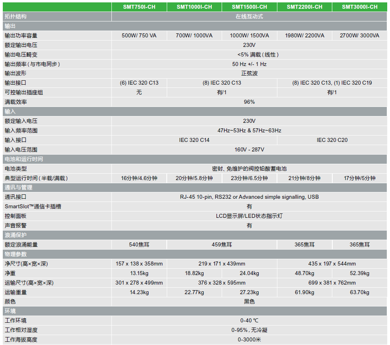
Task: Select the 1000W/ 1500VA cell
Action: [x=250, y=35]
